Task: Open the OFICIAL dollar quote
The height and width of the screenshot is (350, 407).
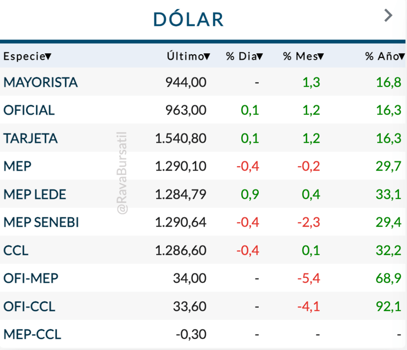Action: tap(29, 110)
